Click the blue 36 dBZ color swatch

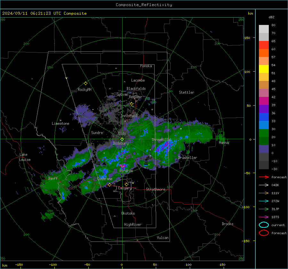click(264, 117)
